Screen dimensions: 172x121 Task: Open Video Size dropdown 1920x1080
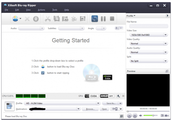(149, 35)
